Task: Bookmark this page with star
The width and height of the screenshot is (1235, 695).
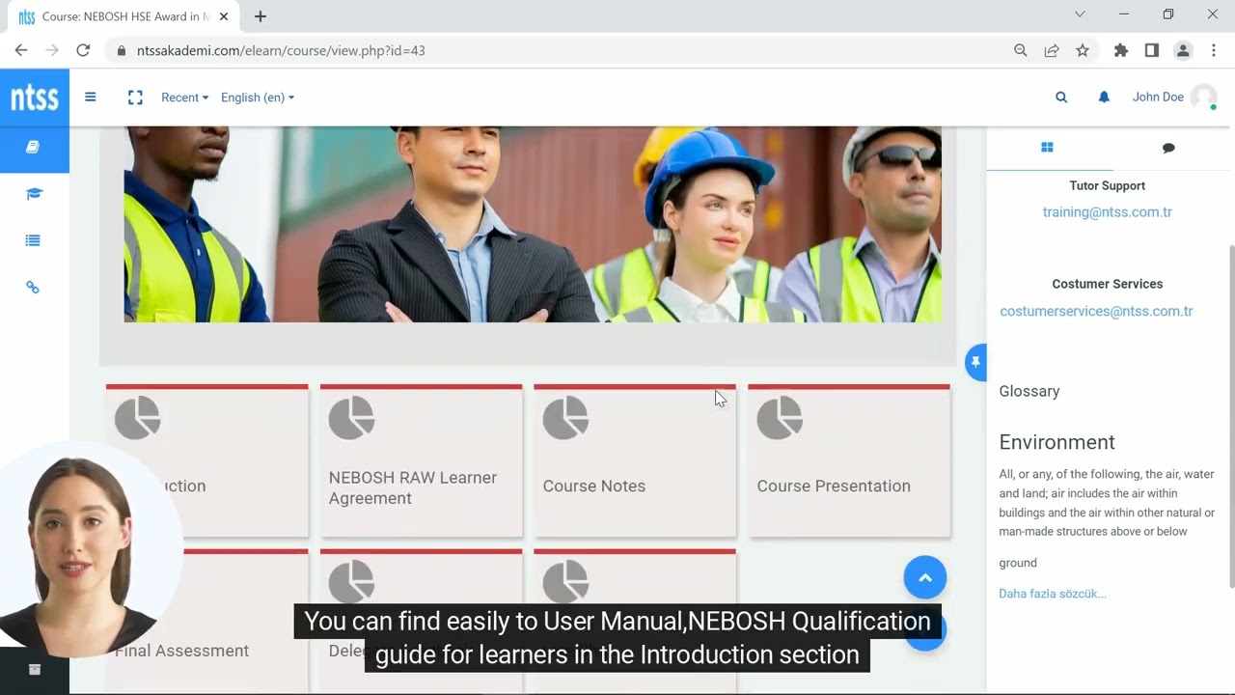Action: coord(1083,50)
